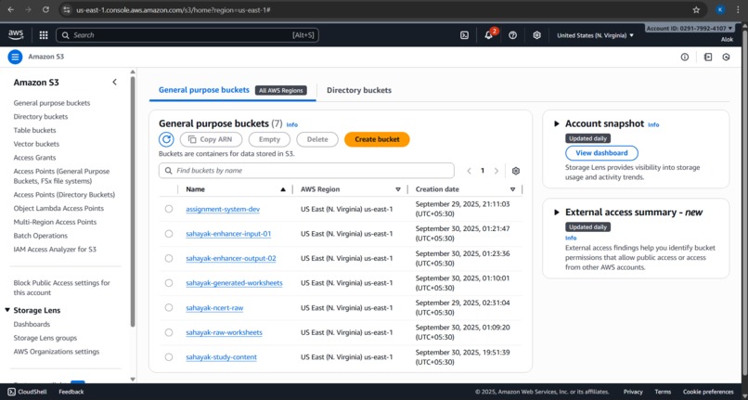The width and height of the screenshot is (748, 400).
Task: View site information icon in address bar
Action: (67, 9)
